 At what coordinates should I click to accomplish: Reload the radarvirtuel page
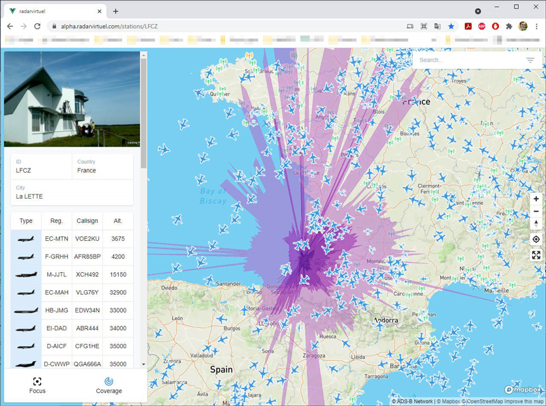(38, 26)
